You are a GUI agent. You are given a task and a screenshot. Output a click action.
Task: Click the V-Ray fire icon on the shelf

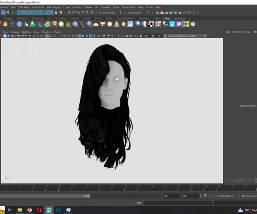tap(6, 24)
